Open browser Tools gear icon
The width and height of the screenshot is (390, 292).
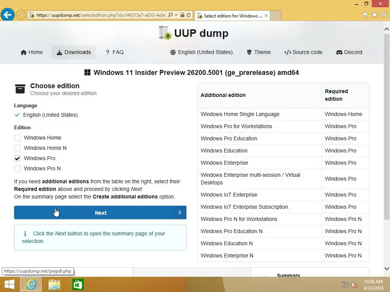tap(384, 15)
